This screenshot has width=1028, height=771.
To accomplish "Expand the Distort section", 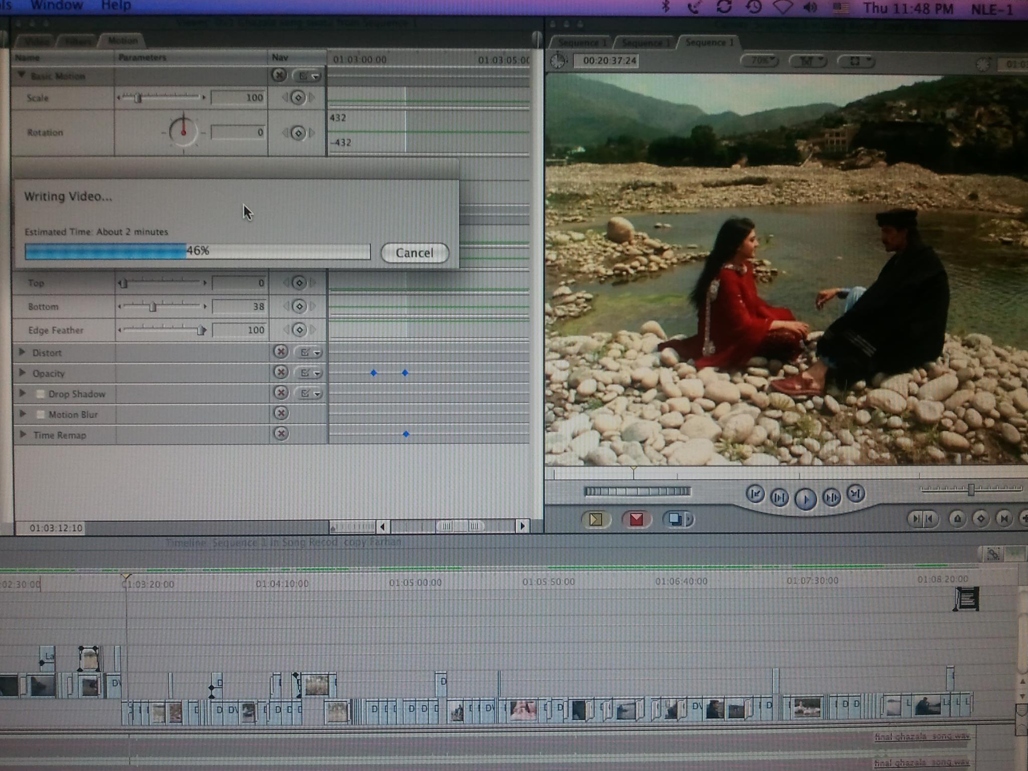I will 22,352.
